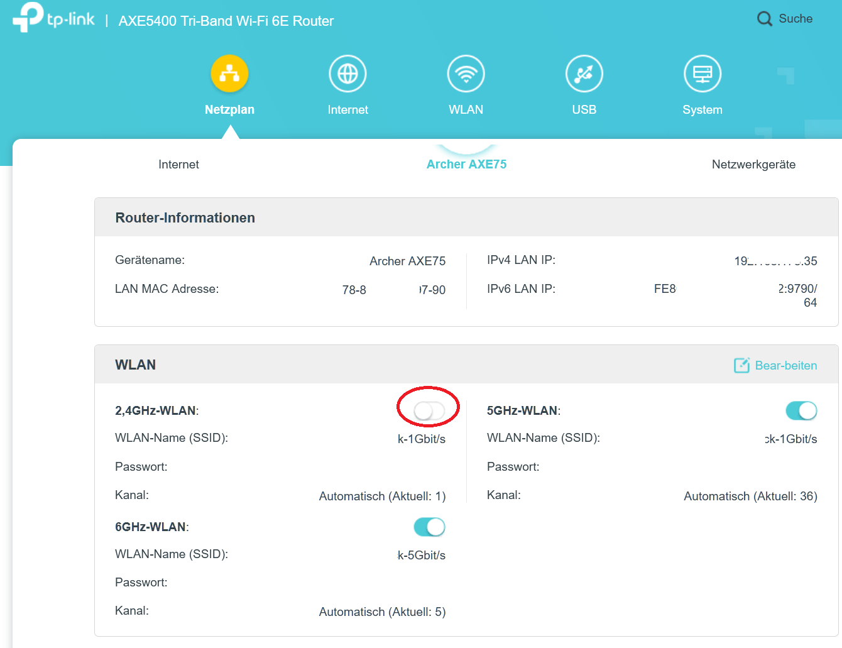Enable the 2,4GHz-WLAN toggle
This screenshot has width=842, height=648.
(x=429, y=411)
